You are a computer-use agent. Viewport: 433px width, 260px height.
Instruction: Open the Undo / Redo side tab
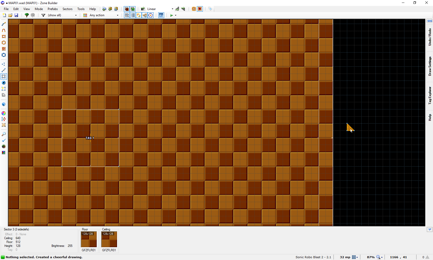(x=430, y=37)
